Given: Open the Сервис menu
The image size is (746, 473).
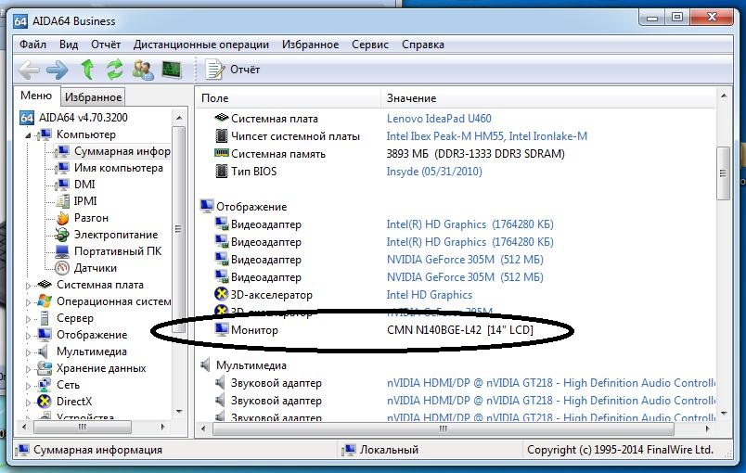Looking at the screenshot, I should [370, 45].
